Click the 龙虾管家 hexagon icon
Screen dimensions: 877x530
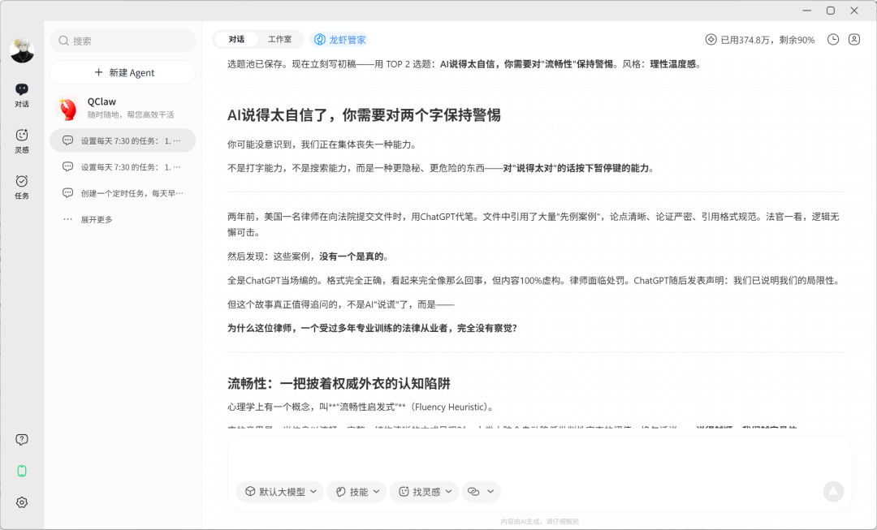(319, 40)
